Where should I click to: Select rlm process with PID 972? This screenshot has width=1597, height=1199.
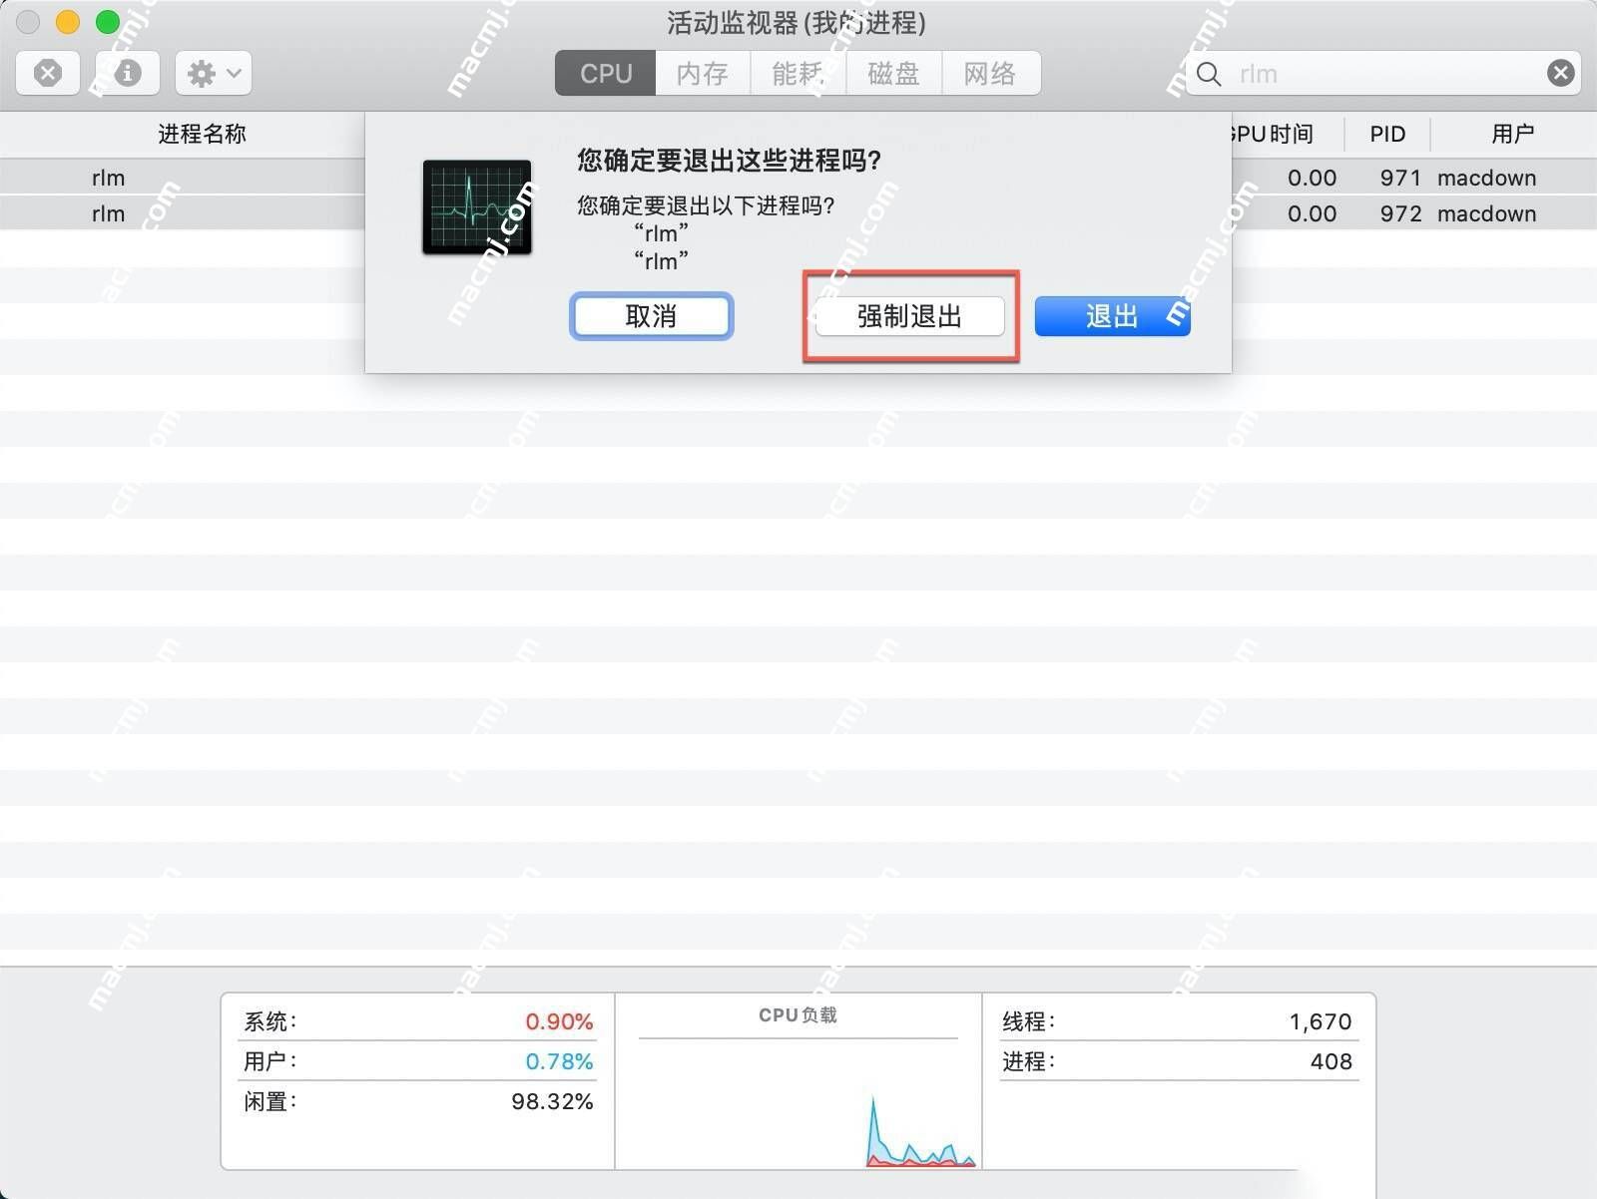798,213
